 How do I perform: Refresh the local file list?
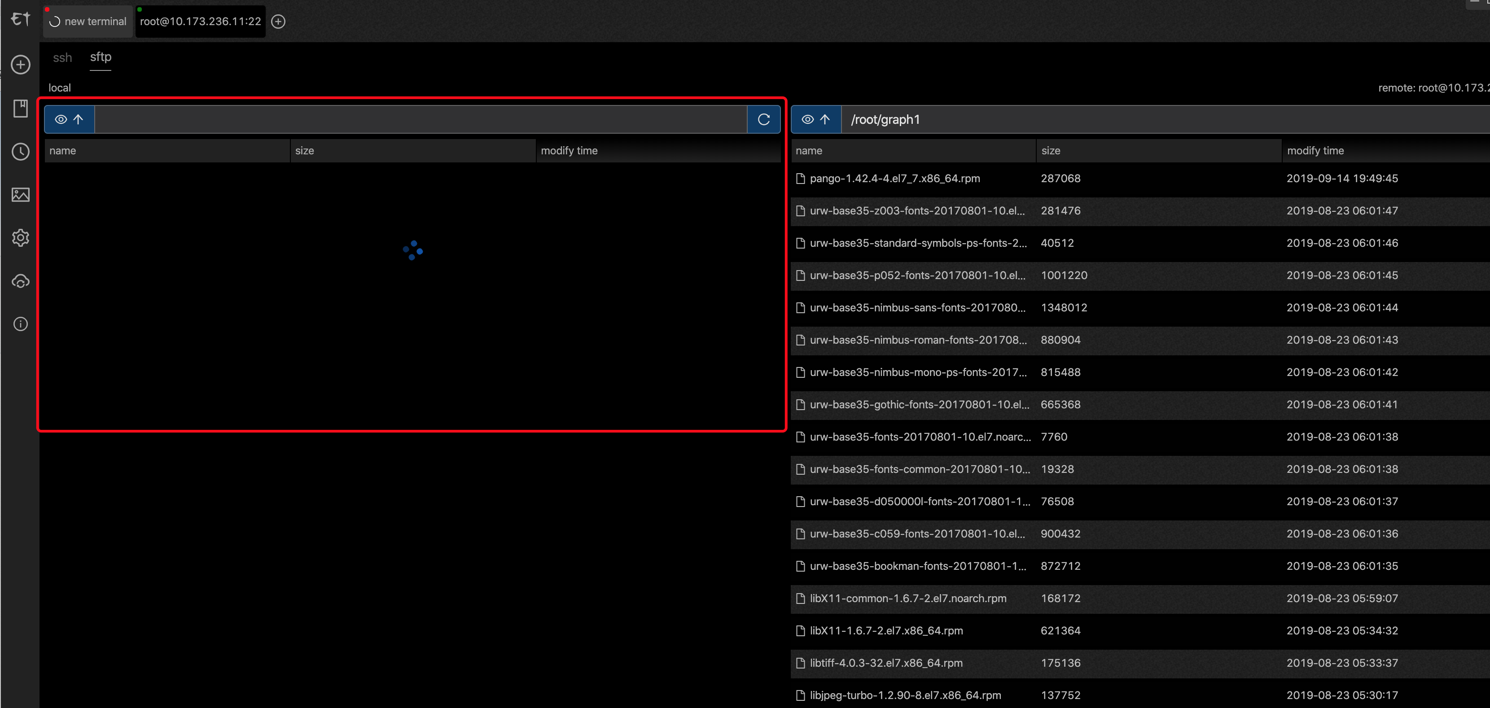(x=763, y=120)
